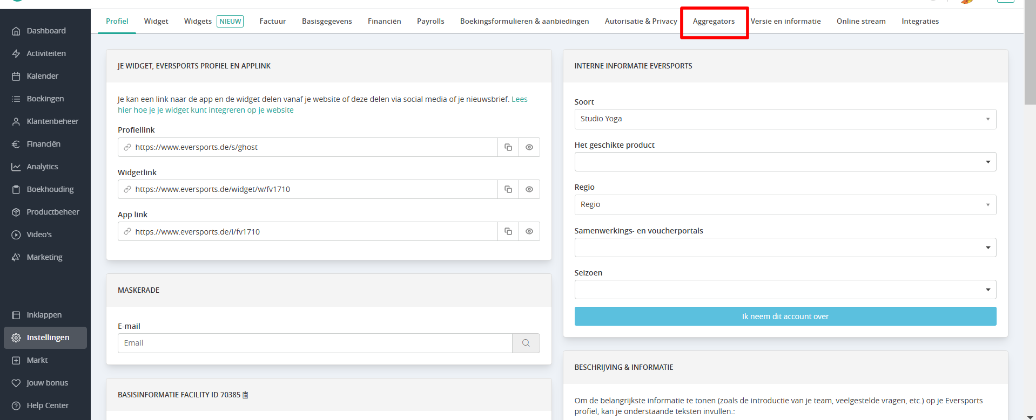Open Help Center in sidebar

coord(45,405)
